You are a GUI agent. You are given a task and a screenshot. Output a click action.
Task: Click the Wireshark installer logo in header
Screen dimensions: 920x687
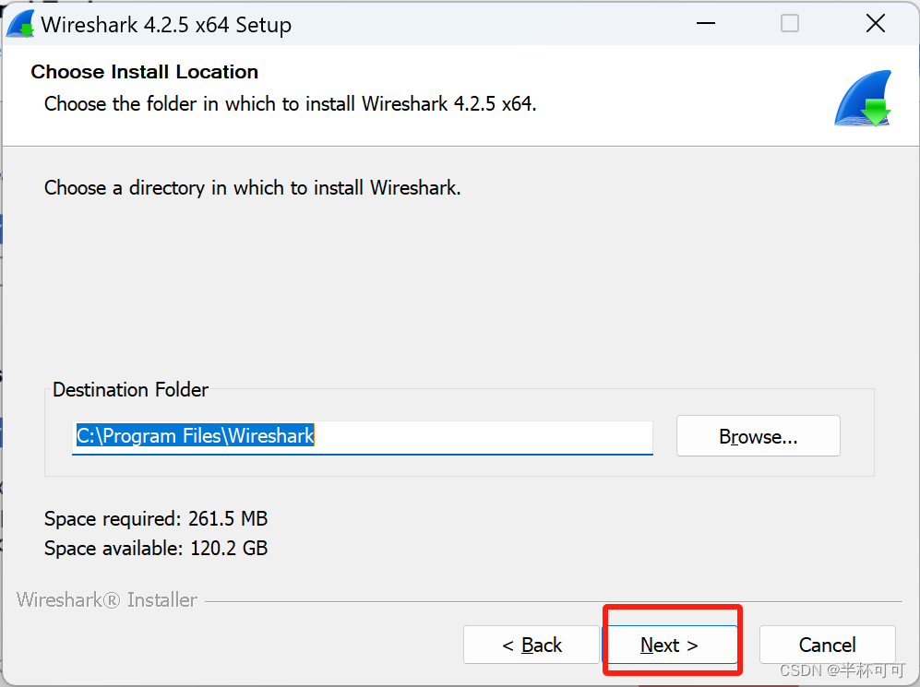point(863,98)
